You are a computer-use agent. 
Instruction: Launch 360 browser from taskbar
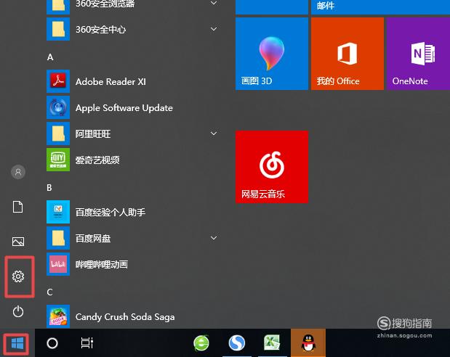coord(201,343)
